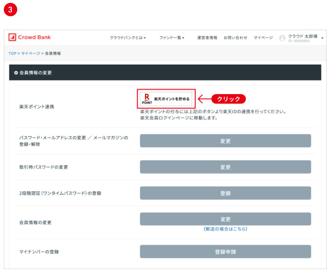
Task: Click the gear icon beside 会員情報の変更 heading
Action: 16,73
